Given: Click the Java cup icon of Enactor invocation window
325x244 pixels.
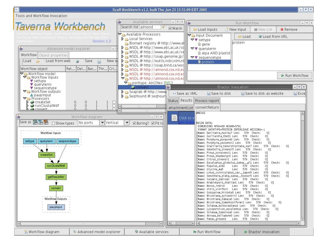Looking at the screenshot, I should coord(168,87).
